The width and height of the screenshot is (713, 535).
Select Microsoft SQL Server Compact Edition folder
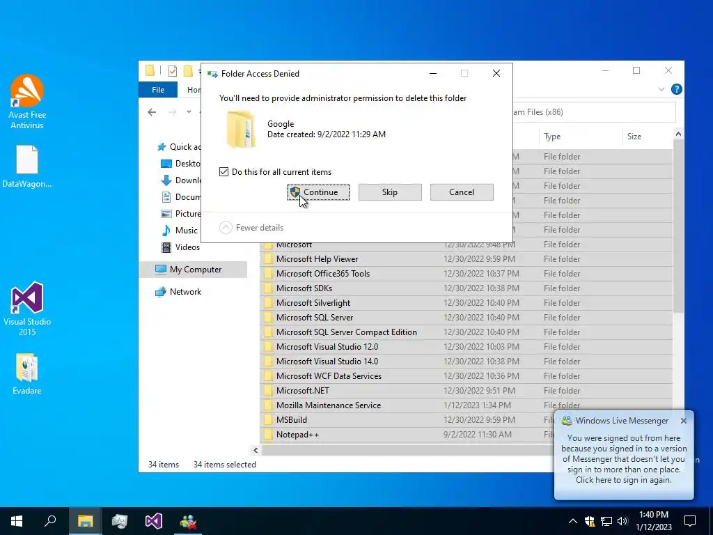click(466, 332)
